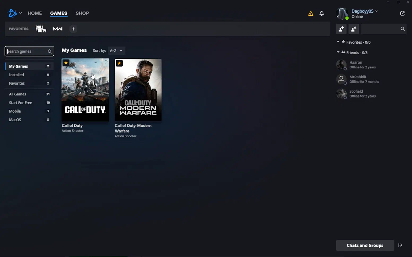Open the Modern Warfare game cover
Screen dimensions: 412x257
(x=138, y=90)
